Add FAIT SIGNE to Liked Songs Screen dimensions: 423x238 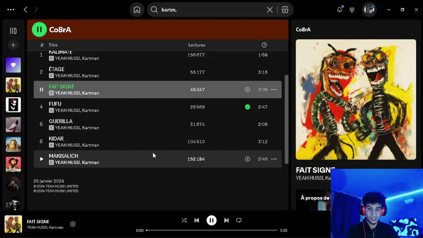click(x=248, y=89)
